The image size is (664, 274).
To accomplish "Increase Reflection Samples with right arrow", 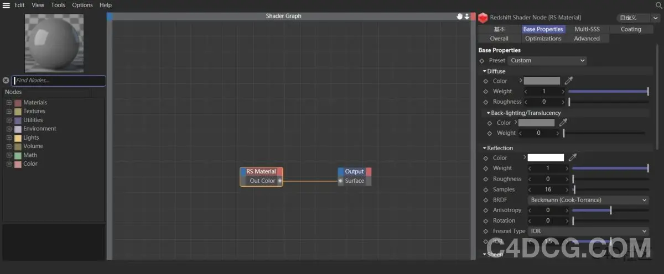I will [568, 189].
